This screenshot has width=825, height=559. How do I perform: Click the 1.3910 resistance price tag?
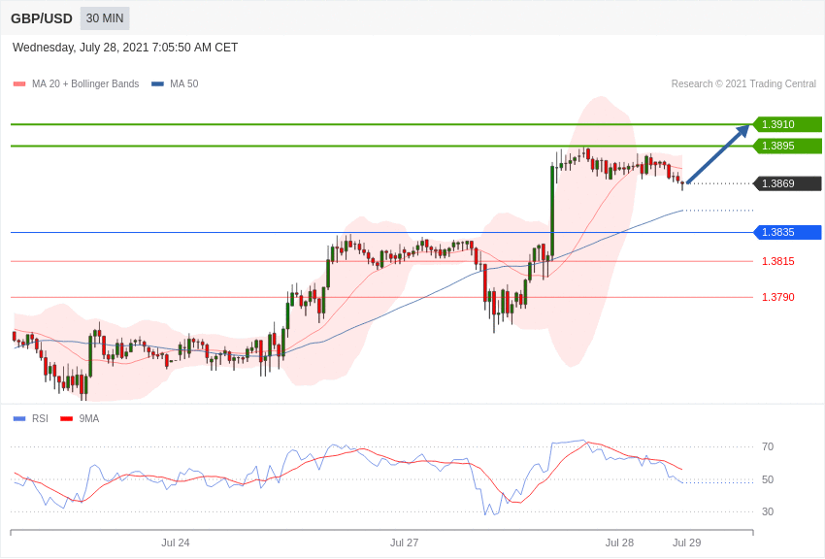tap(788, 124)
